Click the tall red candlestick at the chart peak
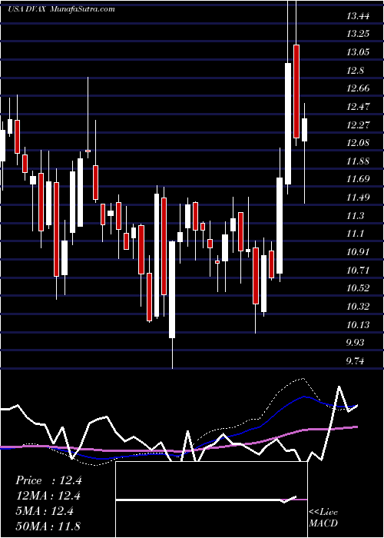The width and height of the screenshot is (384, 538). pos(296,91)
